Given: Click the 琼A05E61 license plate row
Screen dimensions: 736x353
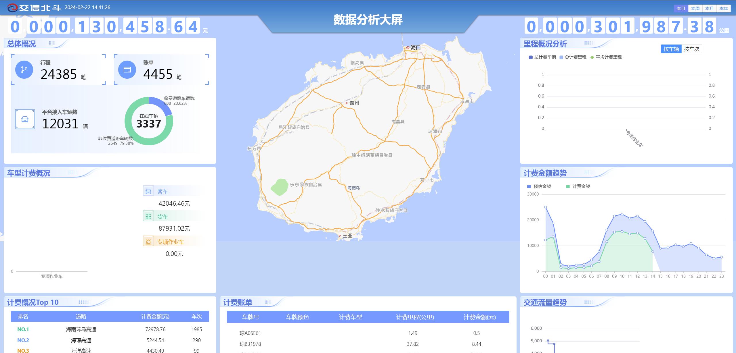Looking at the screenshot, I should (250, 333).
